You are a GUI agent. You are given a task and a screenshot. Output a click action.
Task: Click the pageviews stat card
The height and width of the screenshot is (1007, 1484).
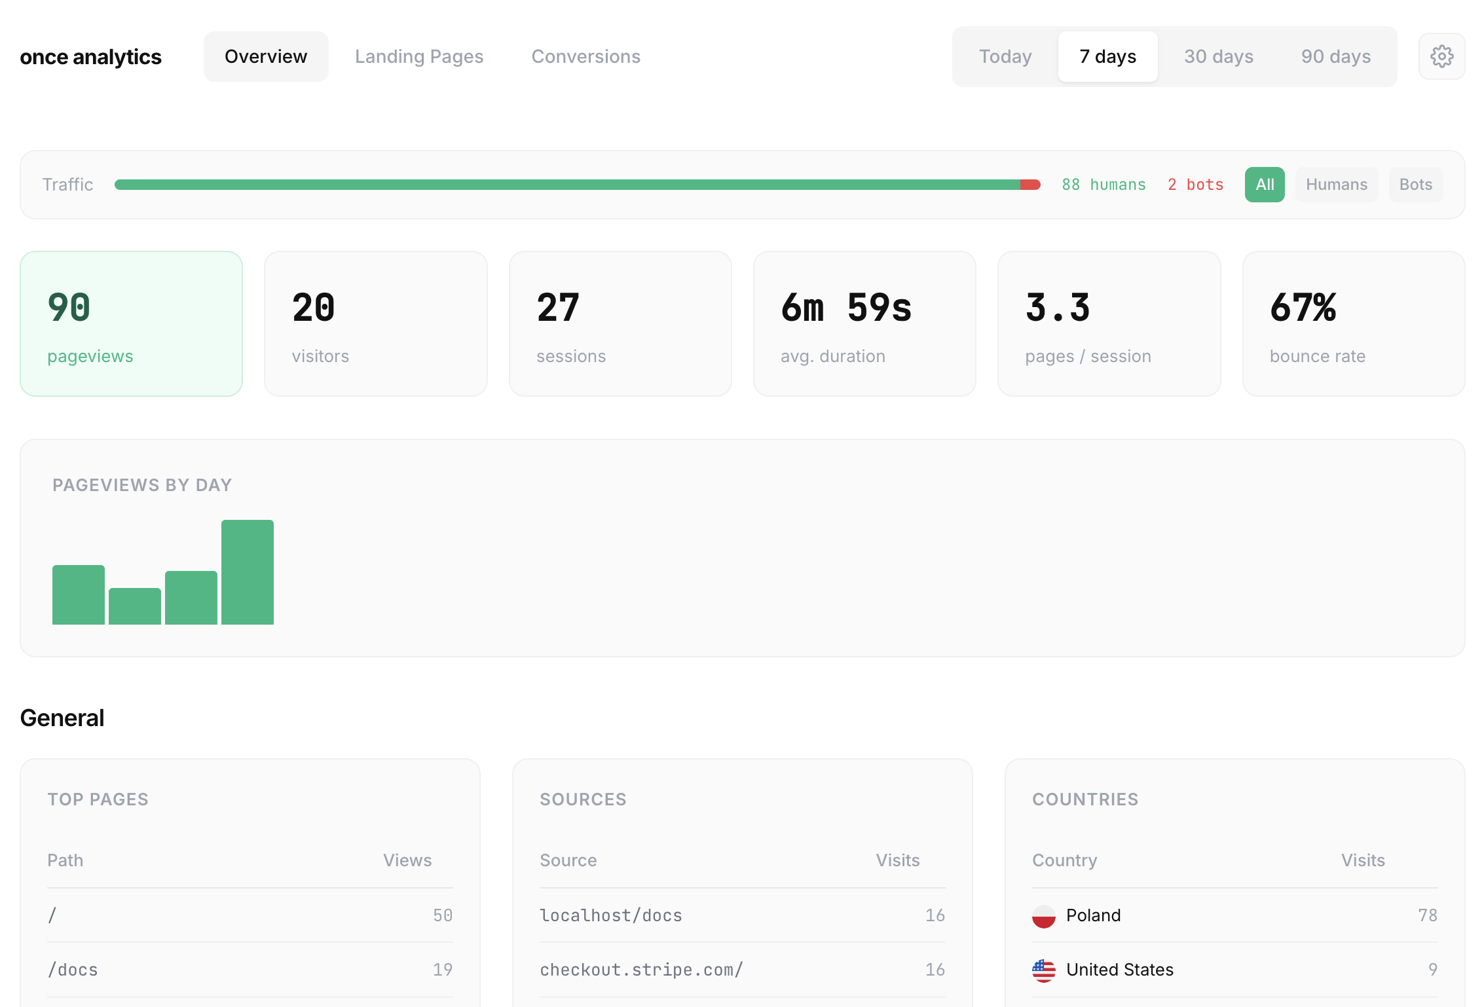[x=131, y=323]
